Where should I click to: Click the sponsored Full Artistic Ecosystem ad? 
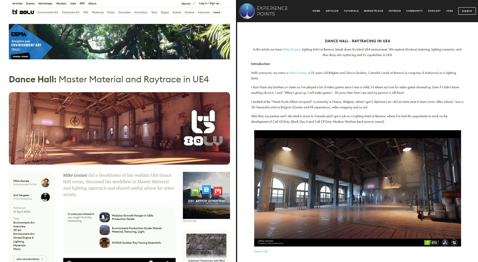(206, 195)
